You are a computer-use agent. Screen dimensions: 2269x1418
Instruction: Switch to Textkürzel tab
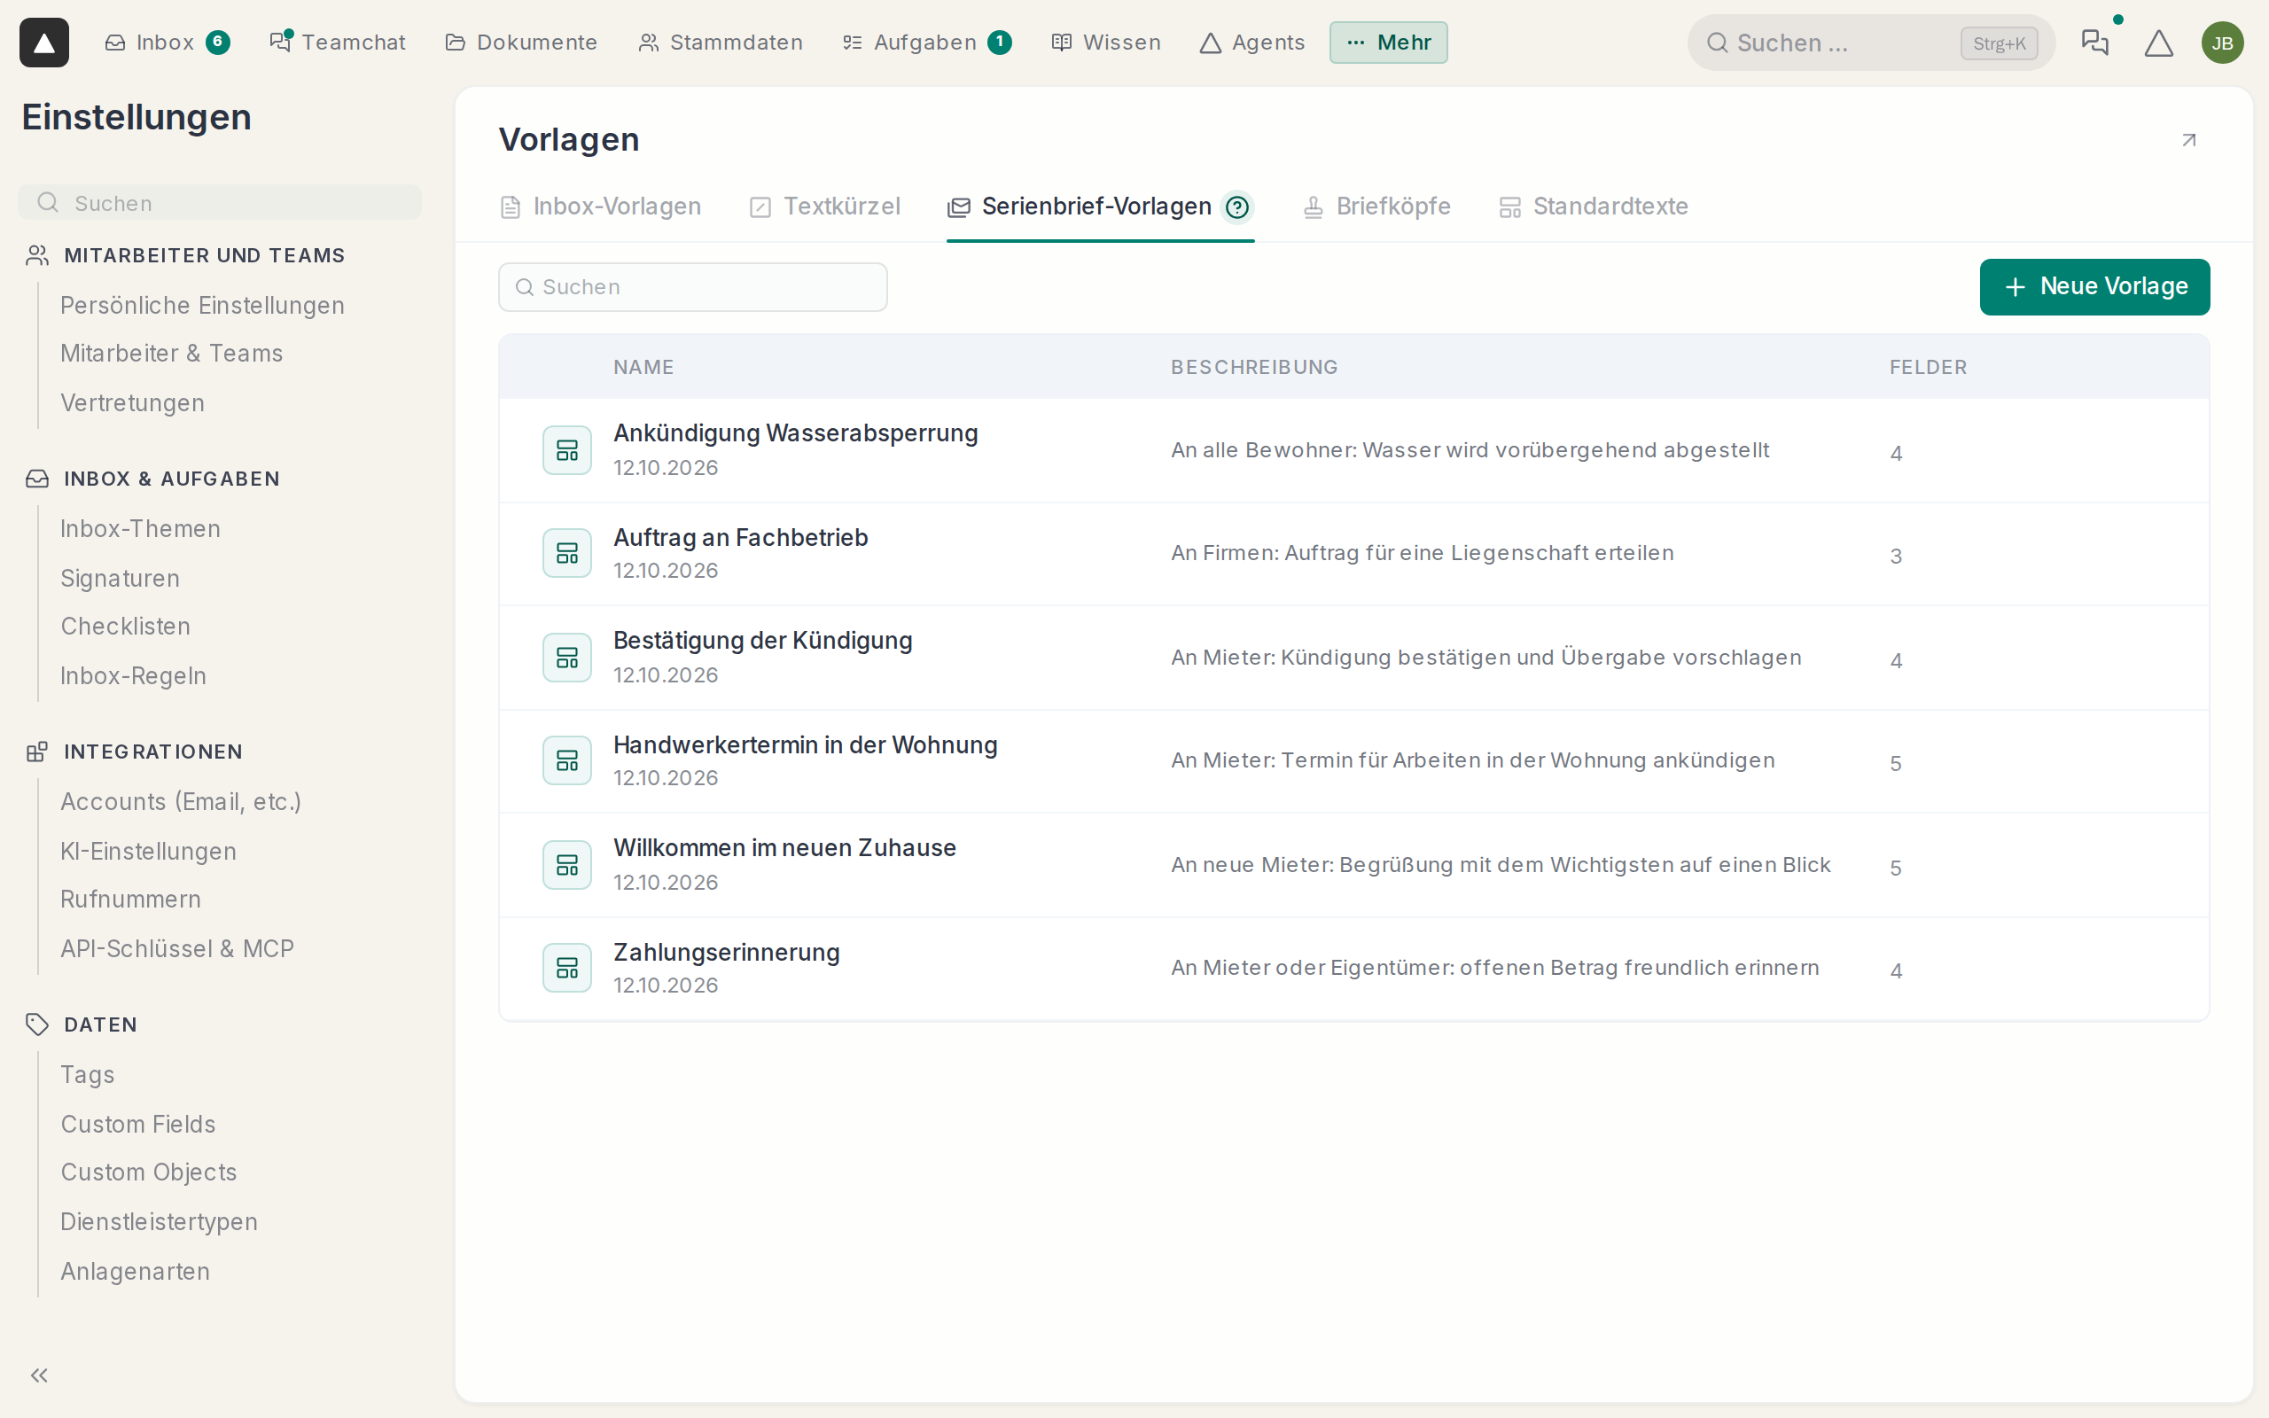coord(824,206)
